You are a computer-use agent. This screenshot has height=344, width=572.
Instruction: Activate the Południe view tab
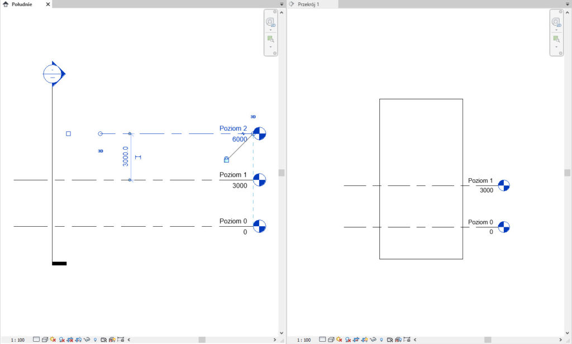click(x=21, y=4)
